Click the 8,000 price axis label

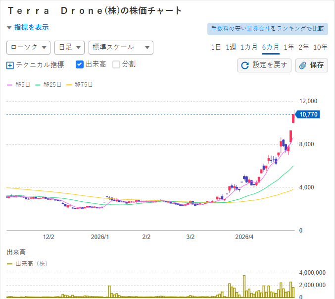coord(306,144)
